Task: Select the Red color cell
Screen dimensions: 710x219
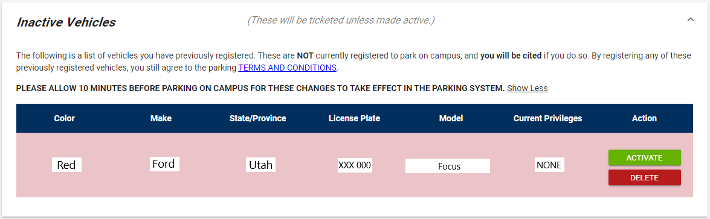Action: [x=66, y=165]
